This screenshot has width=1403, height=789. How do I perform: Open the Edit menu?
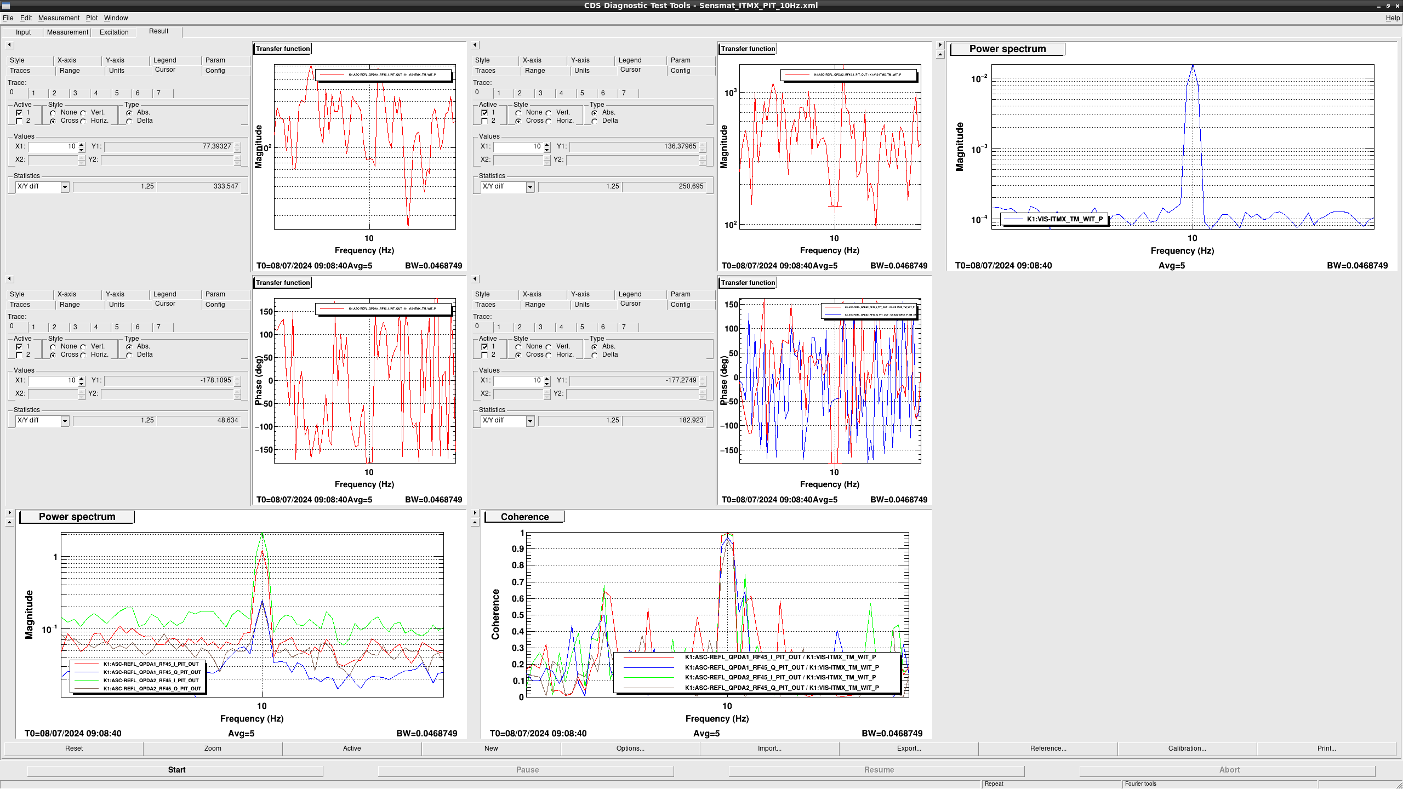tap(26, 18)
